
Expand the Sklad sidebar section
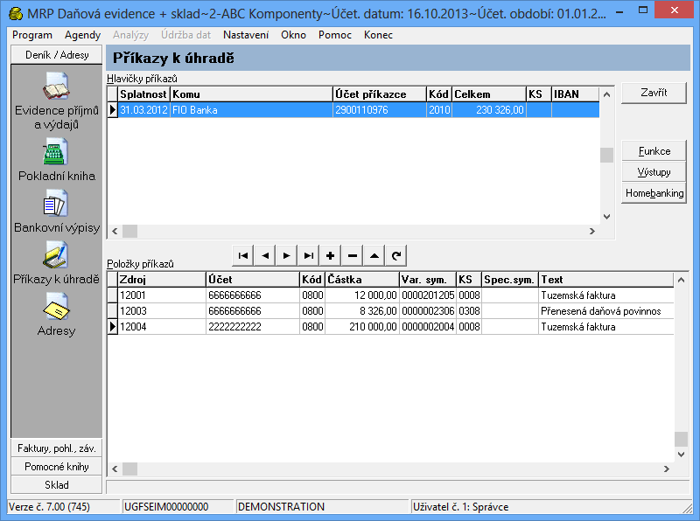[57, 485]
